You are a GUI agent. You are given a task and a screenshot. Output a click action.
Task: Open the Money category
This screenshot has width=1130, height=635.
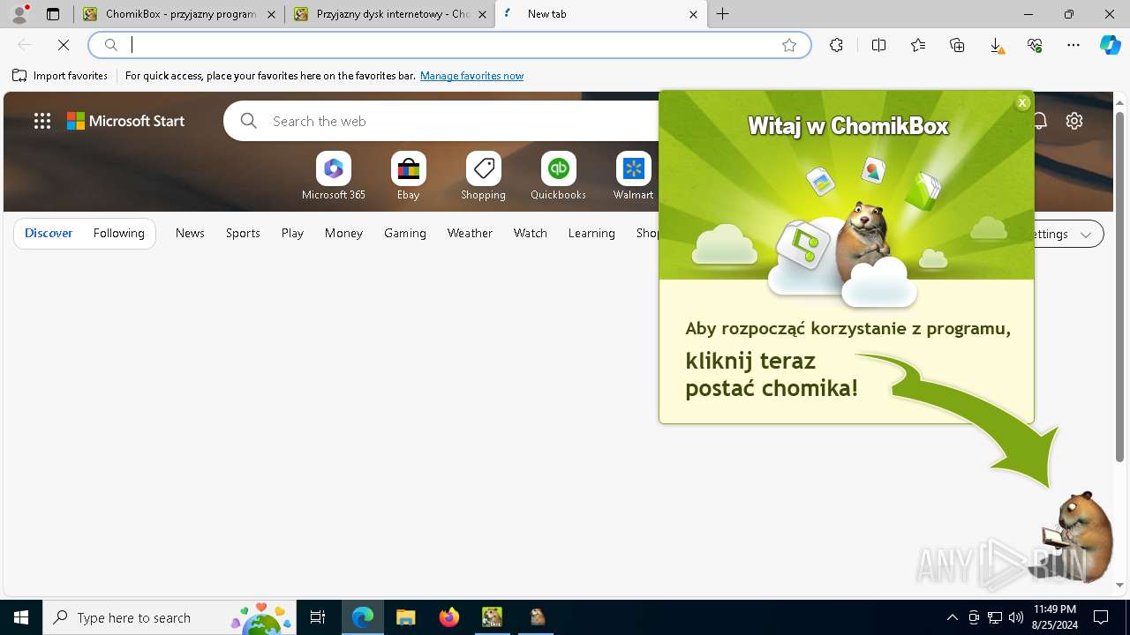tap(343, 233)
